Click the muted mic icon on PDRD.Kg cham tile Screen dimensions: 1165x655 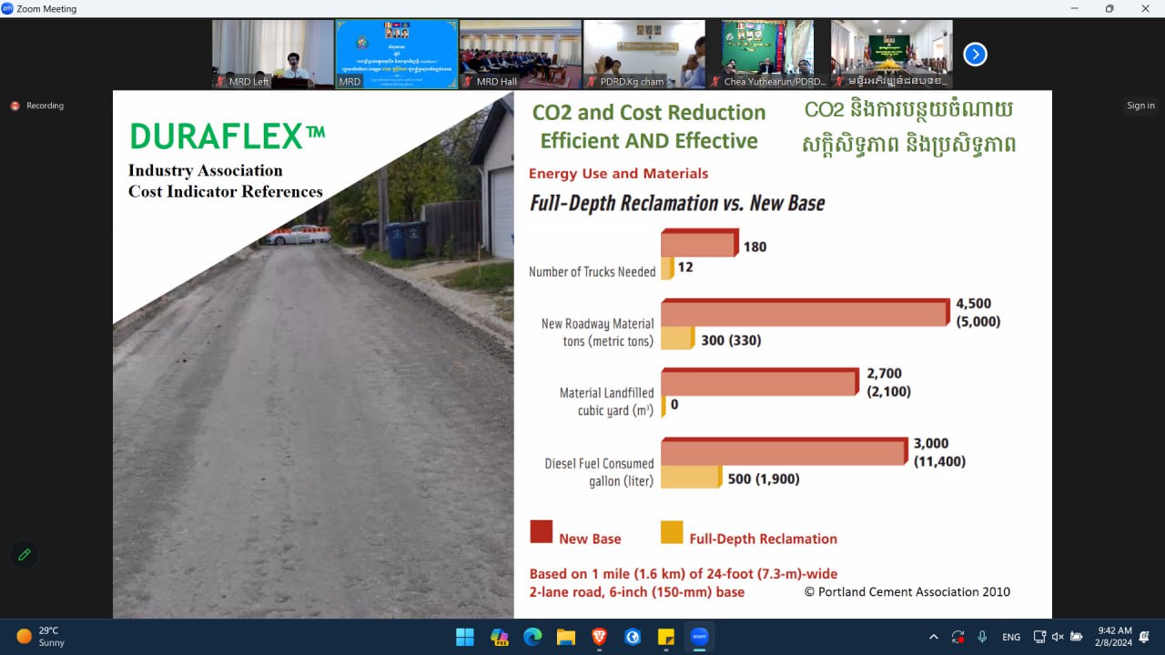(592, 82)
